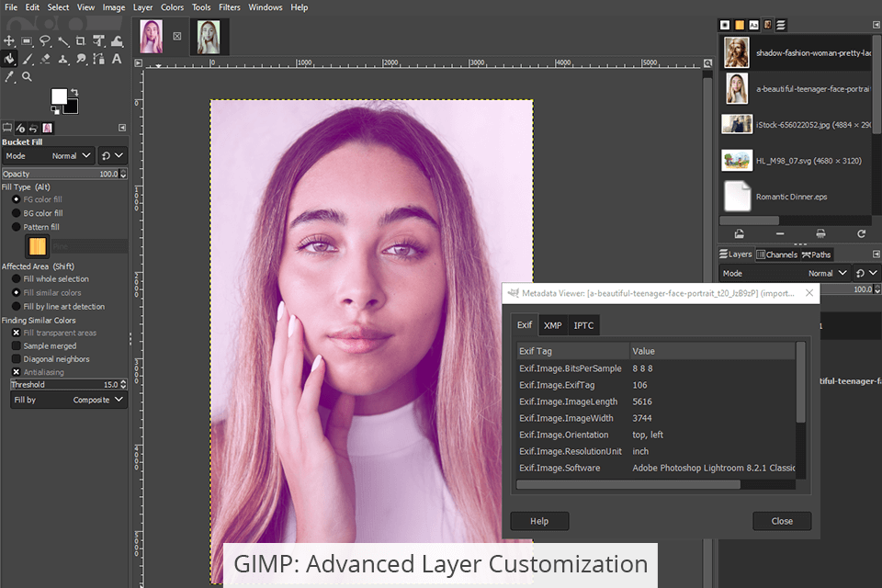Click Metadata Viewer horizontal scrollbar
This screenshot has height=588, width=882.
point(628,484)
